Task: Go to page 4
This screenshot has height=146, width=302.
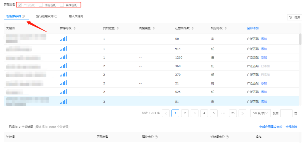Action: point(204,113)
